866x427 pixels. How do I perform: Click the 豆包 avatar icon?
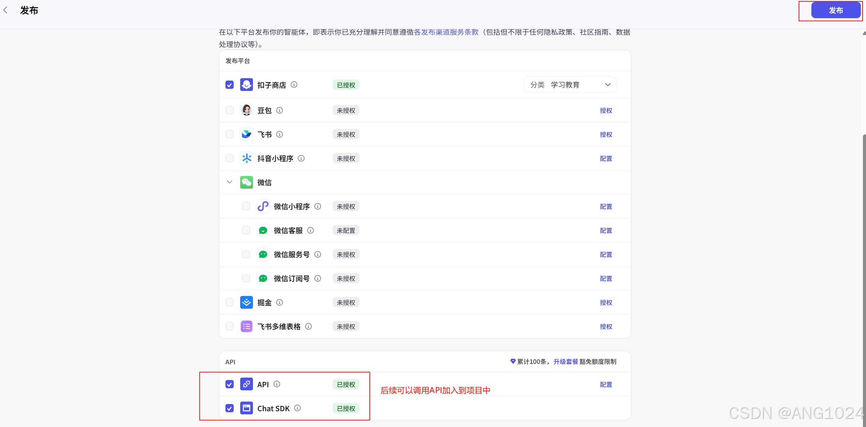tap(246, 110)
